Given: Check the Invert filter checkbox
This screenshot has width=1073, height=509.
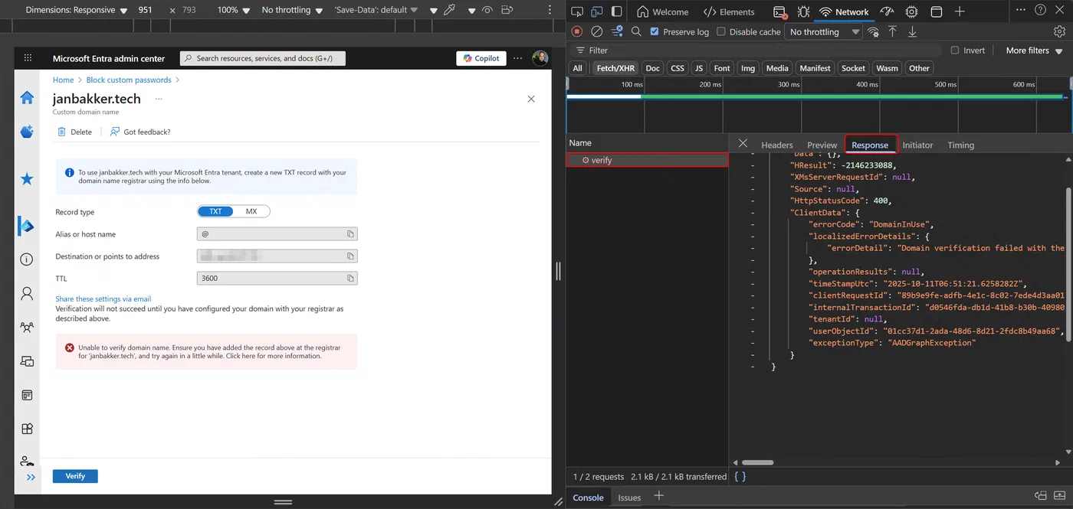Looking at the screenshot, I should pos(955,51).
